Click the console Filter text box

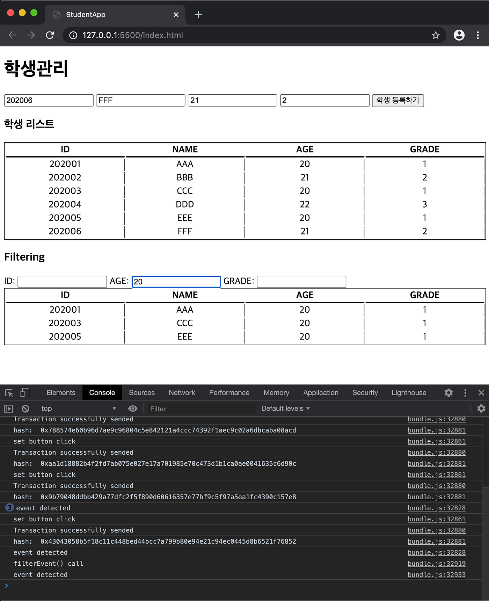(x=202, y=409)
